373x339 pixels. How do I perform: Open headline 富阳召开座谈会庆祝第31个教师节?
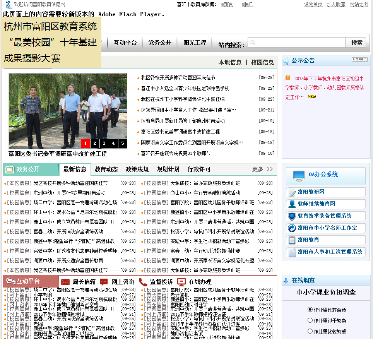coord(176,154)
